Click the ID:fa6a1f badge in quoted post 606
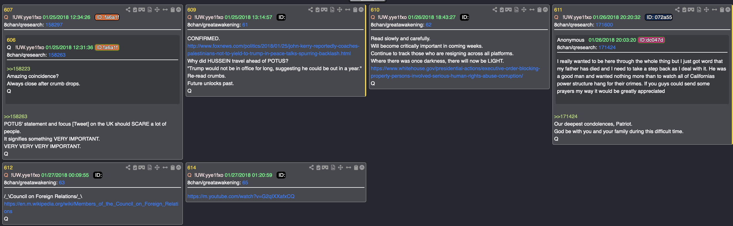Image resolution: width=733 pixels, height=226 pixels. pyautogui.click(x=107, y=47)
